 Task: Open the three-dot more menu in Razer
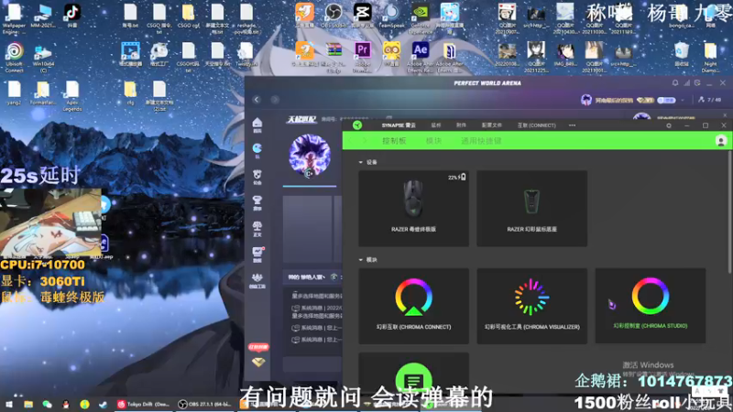(572, 125)
